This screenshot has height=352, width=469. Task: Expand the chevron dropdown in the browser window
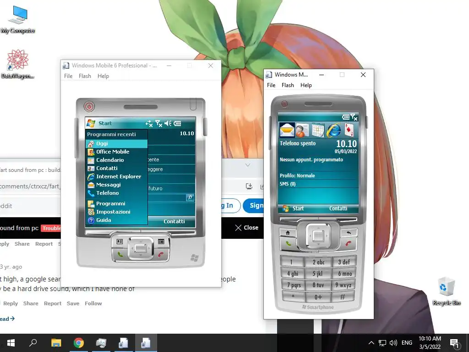pyautogui.click(x=248, y=165)
